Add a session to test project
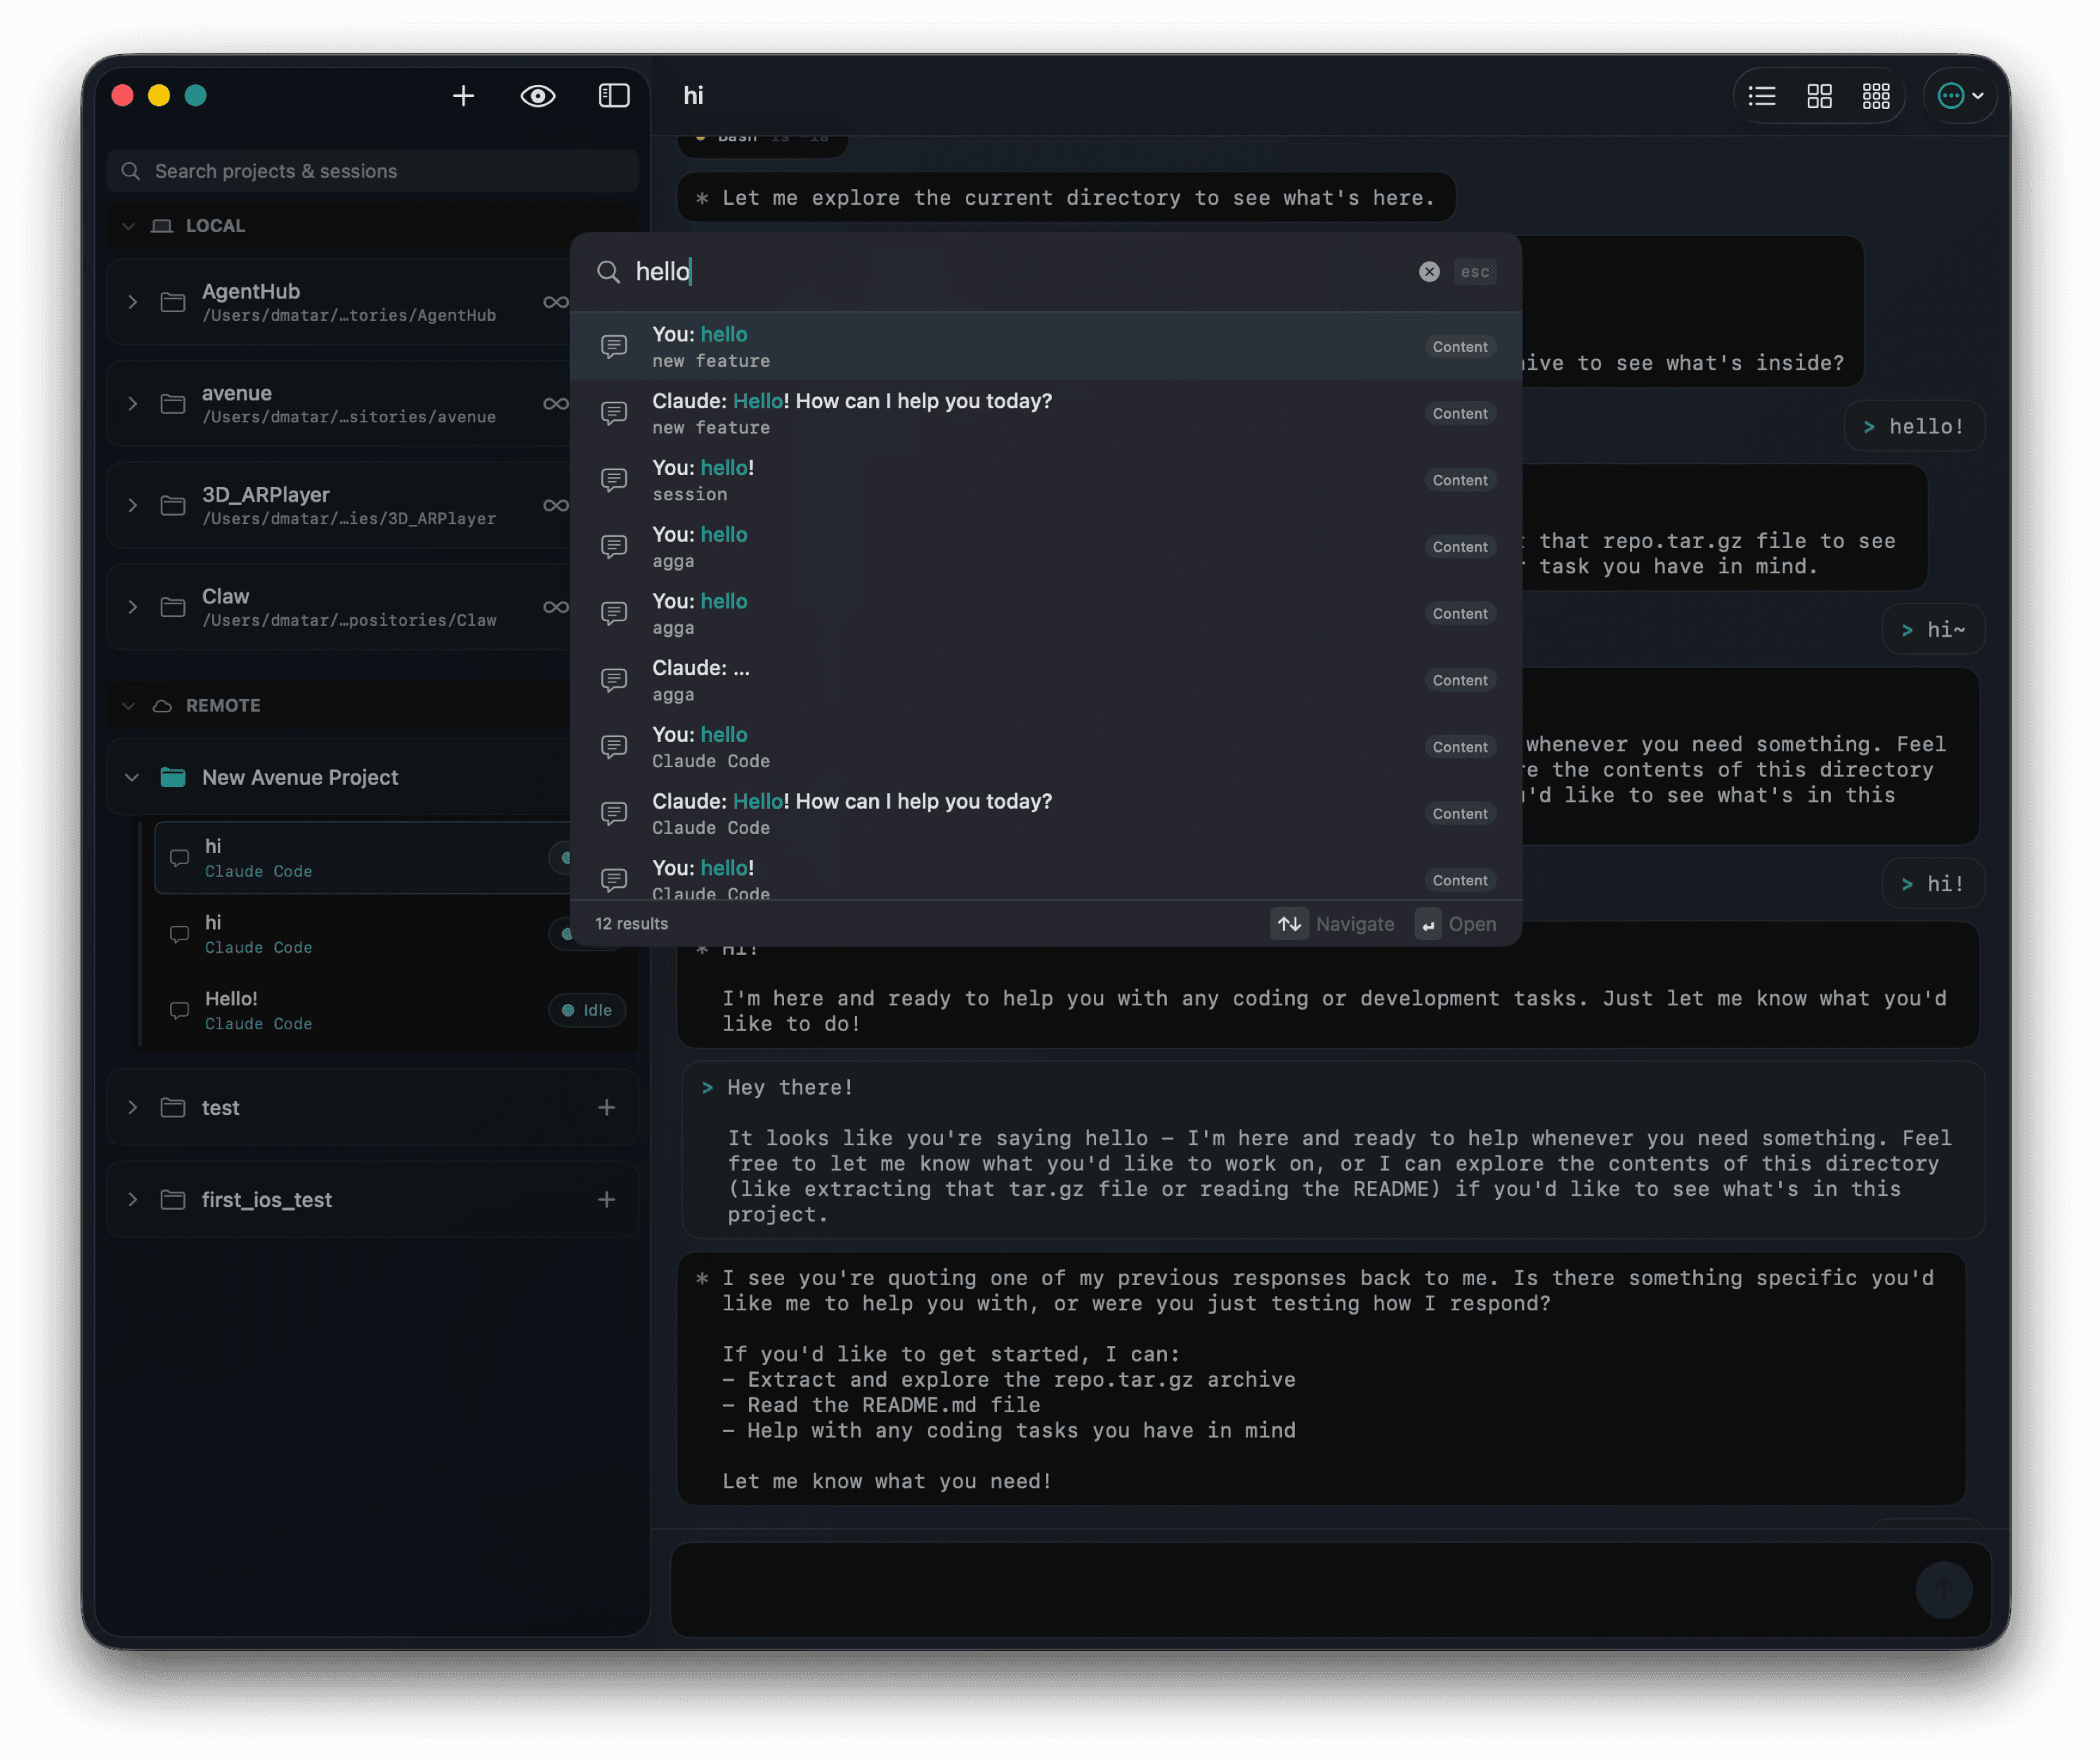Screen dimensions: 2100x1760 click(606, 1108)
